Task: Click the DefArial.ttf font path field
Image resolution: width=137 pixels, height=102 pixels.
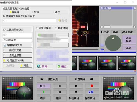Action: tap(18, 40)
